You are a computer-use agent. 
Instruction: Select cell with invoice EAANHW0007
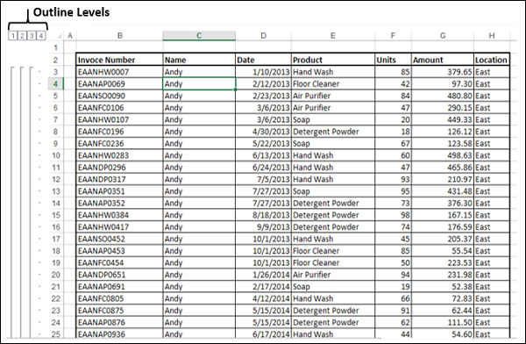pyautogui.click(x=120, y=72)
